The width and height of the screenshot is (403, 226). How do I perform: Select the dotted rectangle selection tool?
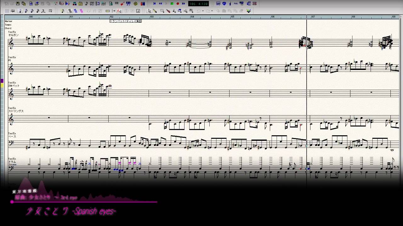tap(162, 11)
